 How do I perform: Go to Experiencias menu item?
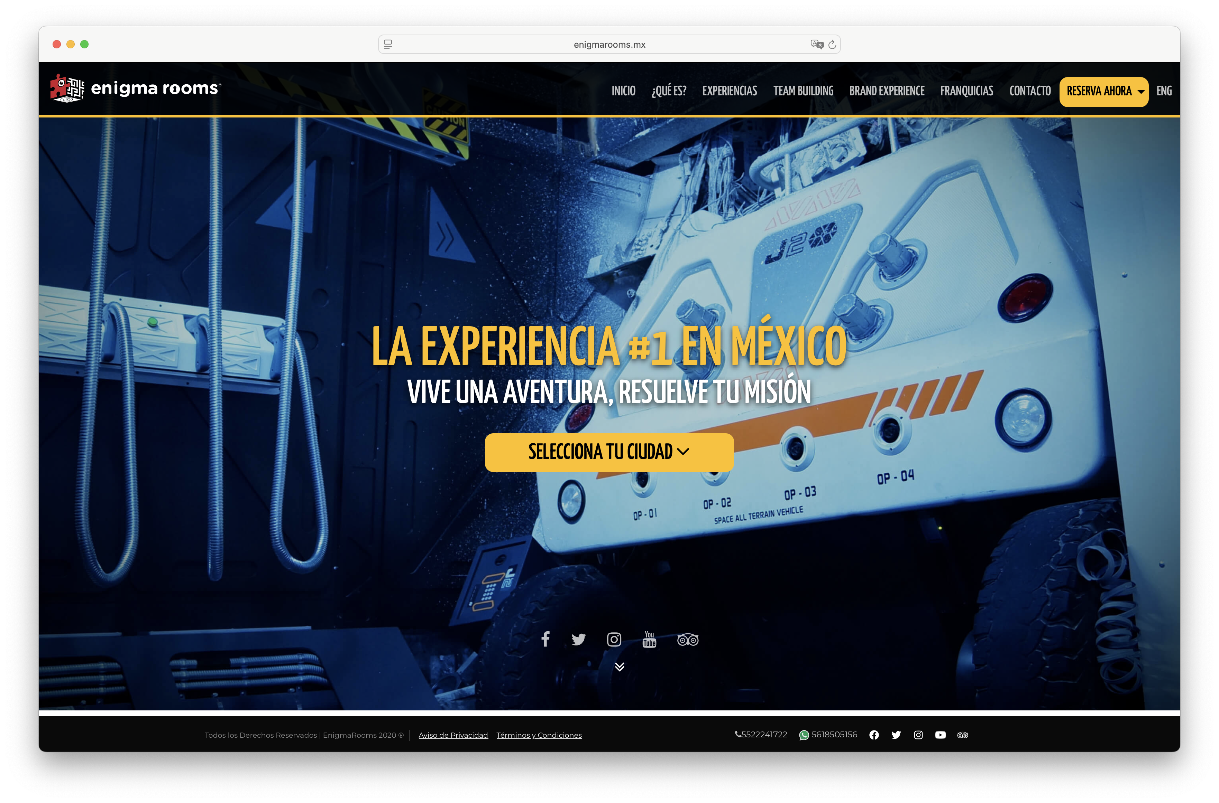(x=730, y=91)
